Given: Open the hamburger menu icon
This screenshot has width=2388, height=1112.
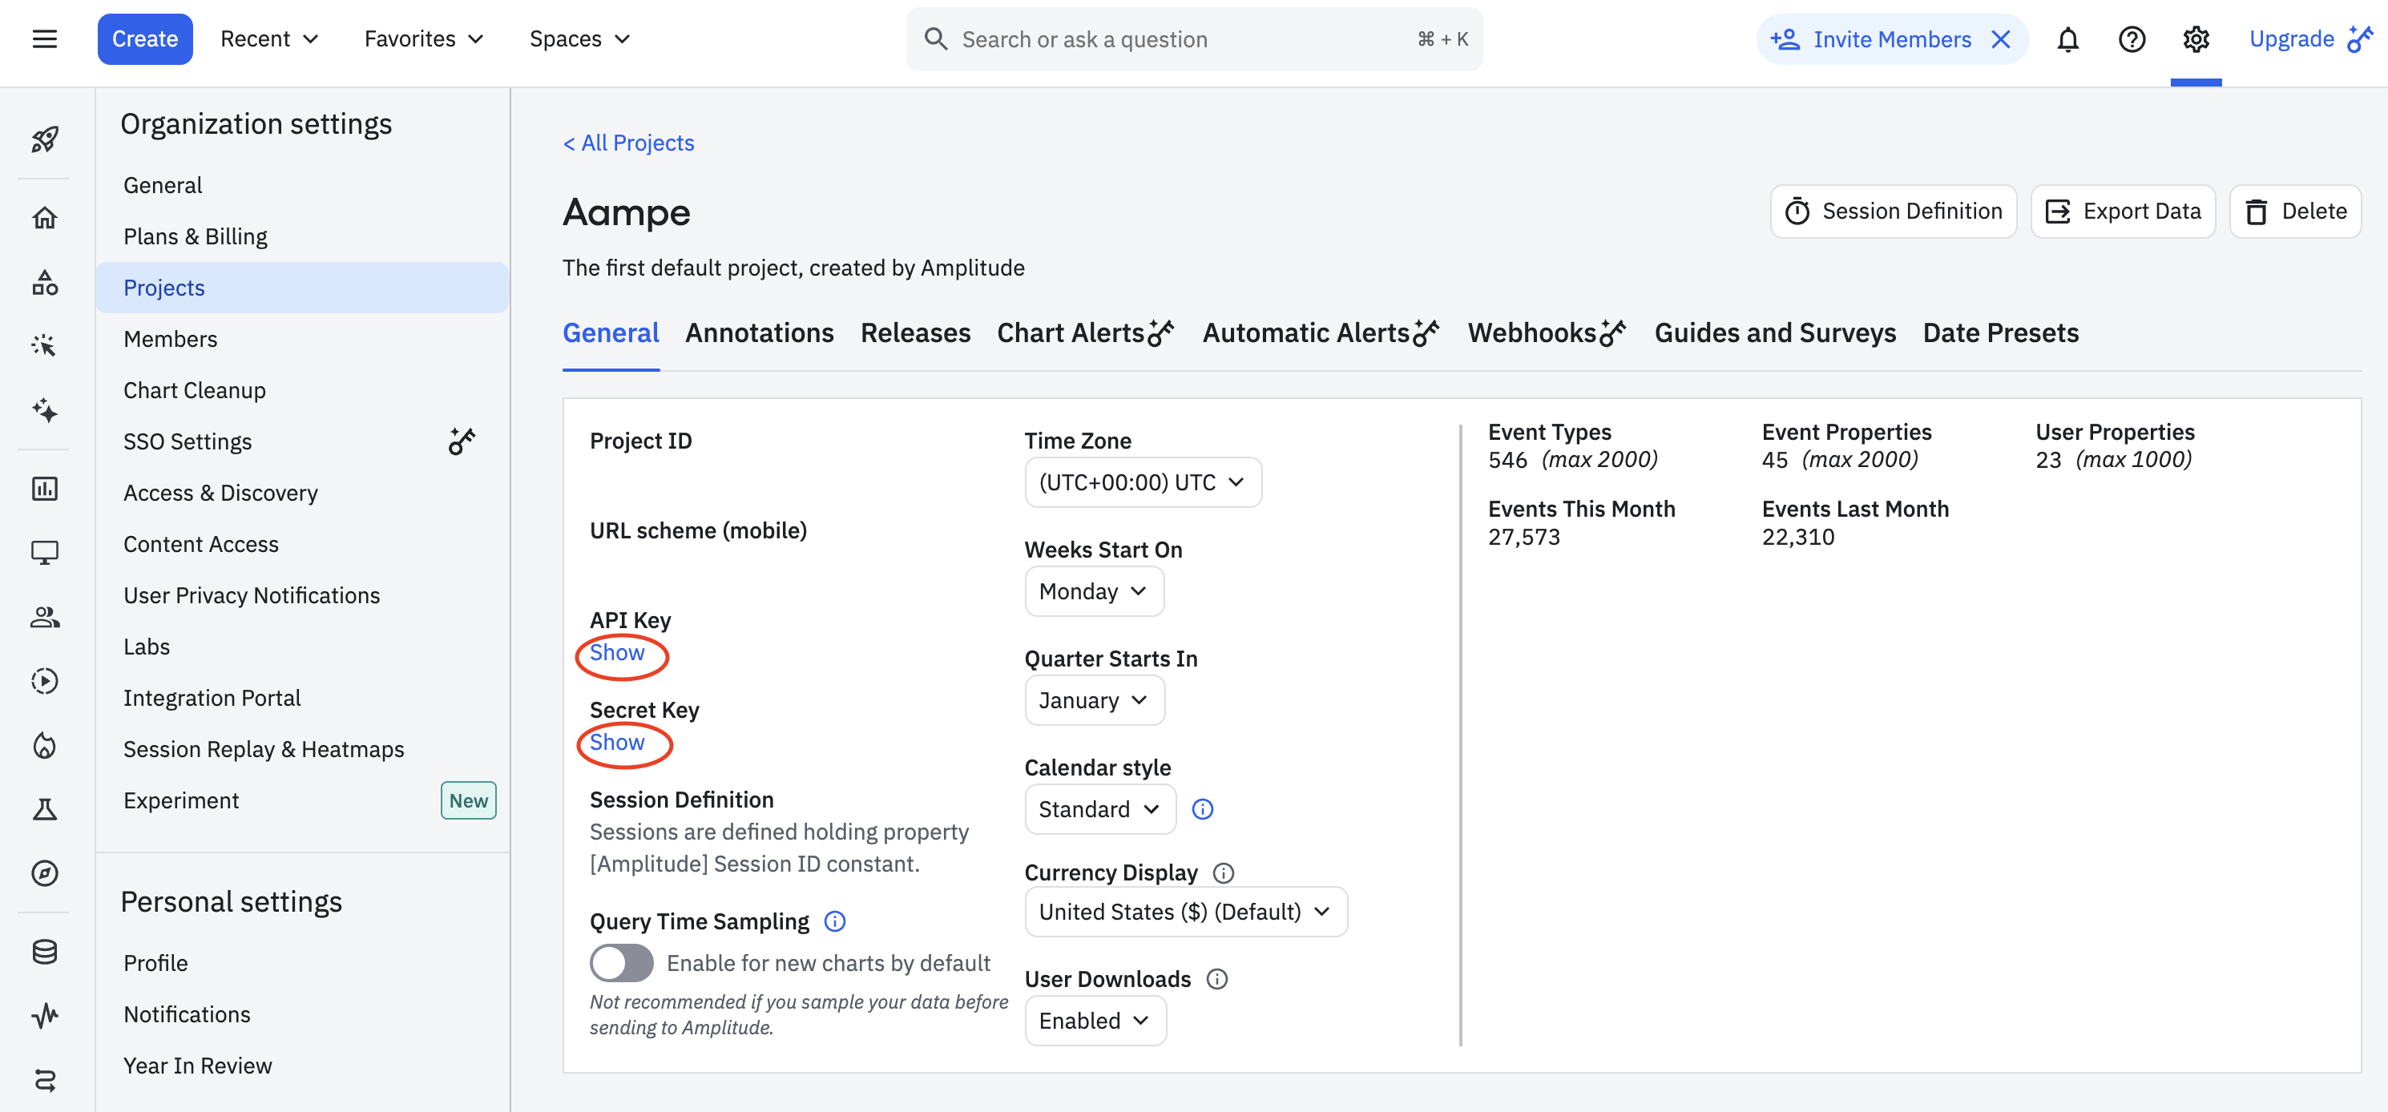Looking at the screenshot, I should pyautogui.click(x=45, y=39).
